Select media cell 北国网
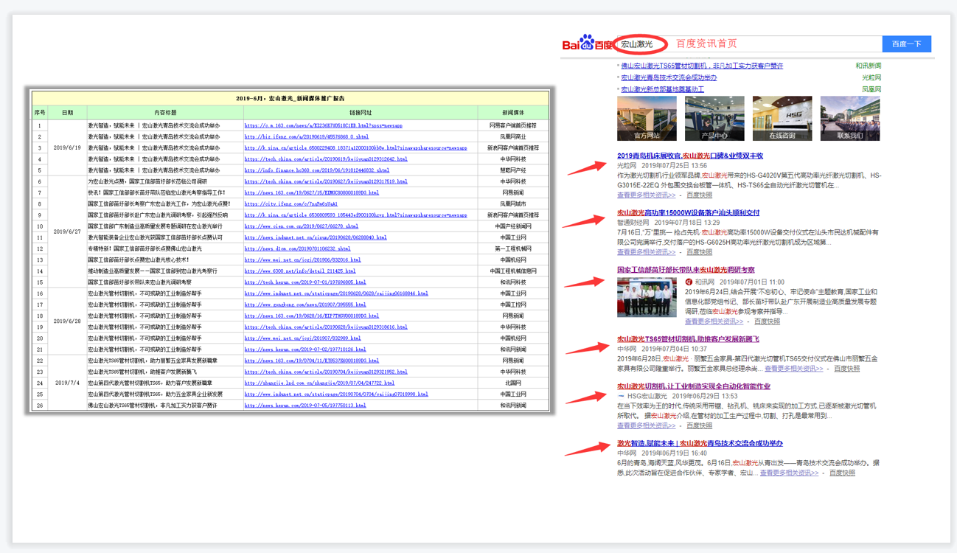The height and width of the screenshot is (553, 957). point(513,383)
